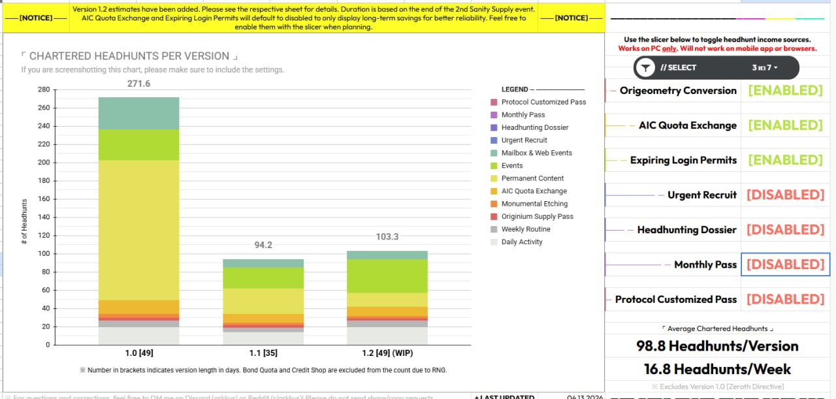Click the LEGEND heading in the chart

coord(515,89)
